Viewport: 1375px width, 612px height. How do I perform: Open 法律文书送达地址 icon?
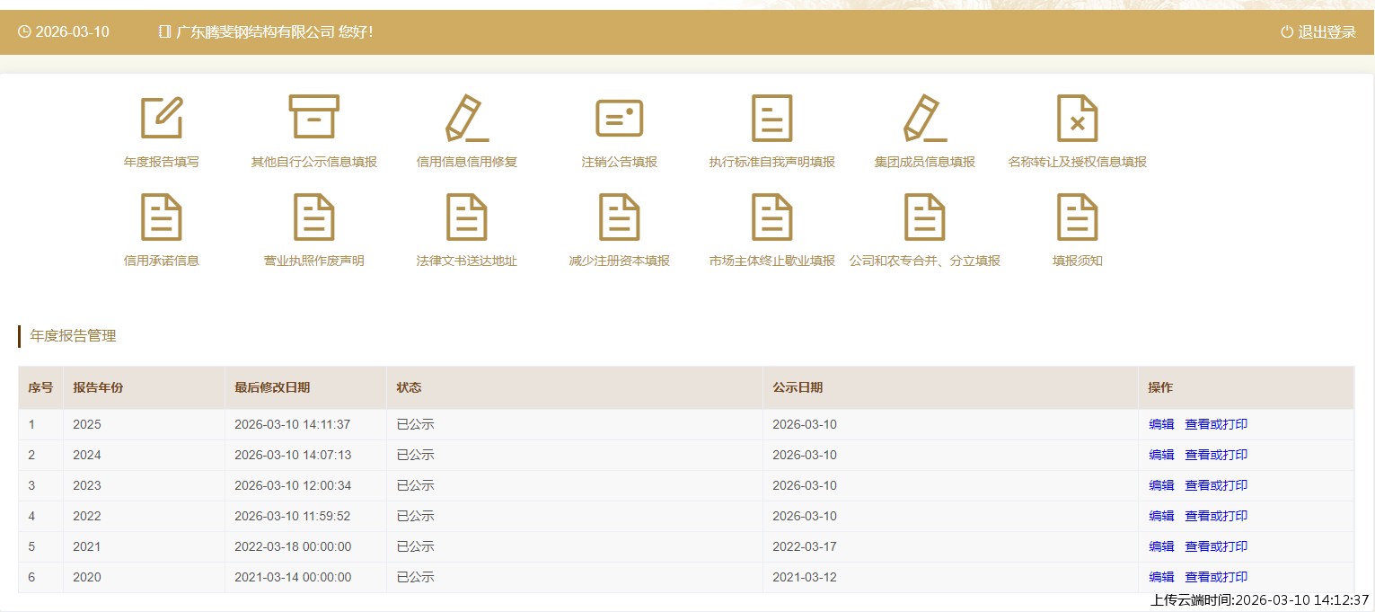click(x=467, y=217)
